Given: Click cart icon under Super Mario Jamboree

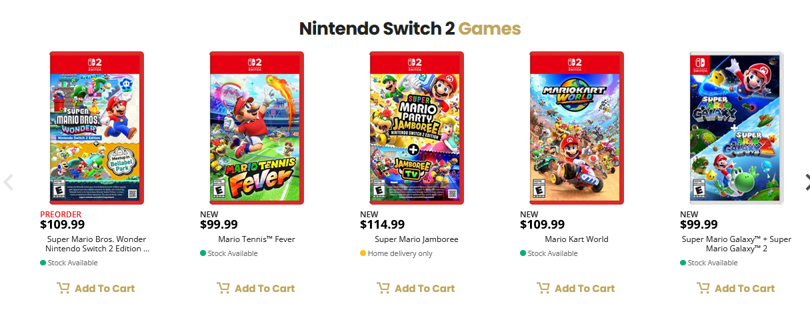Looking at the screenshot, I should (383, 288).
